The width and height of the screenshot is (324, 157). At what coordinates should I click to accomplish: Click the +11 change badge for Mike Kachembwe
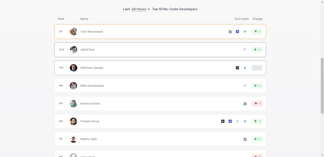[257, 86]
